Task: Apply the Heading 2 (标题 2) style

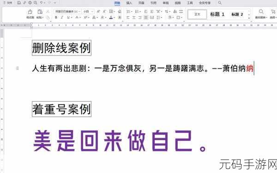Action: (x=237, y=14)
